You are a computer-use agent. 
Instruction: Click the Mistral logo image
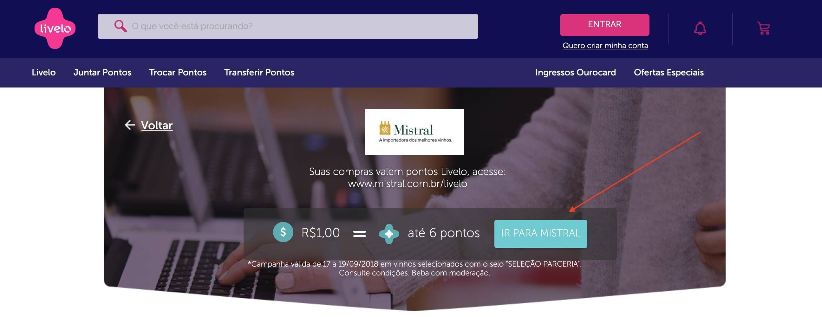[x=414, y=132]
